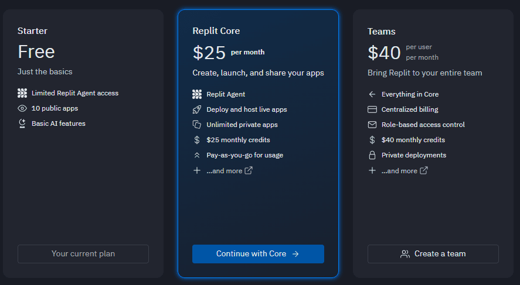
Task: Click the dollar icon beside $25 monthly credits
Action: coord(197,140)
